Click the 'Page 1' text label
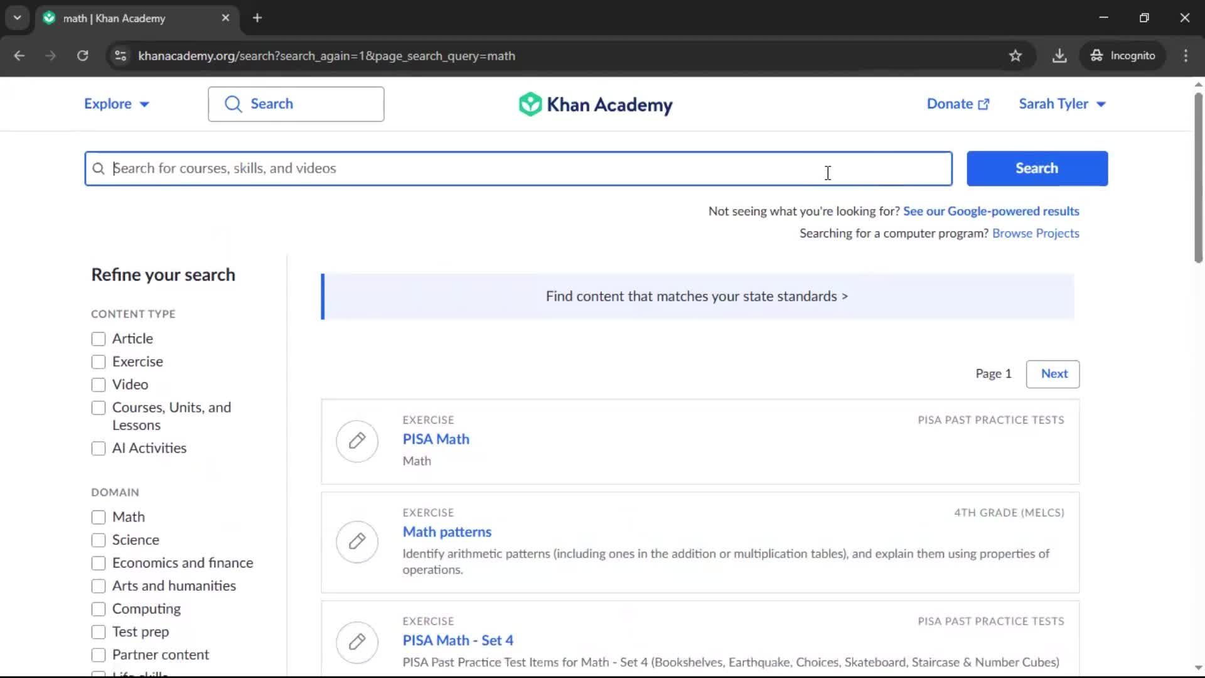The width and height of the screenshot is (1205, 678). [993, 374]
